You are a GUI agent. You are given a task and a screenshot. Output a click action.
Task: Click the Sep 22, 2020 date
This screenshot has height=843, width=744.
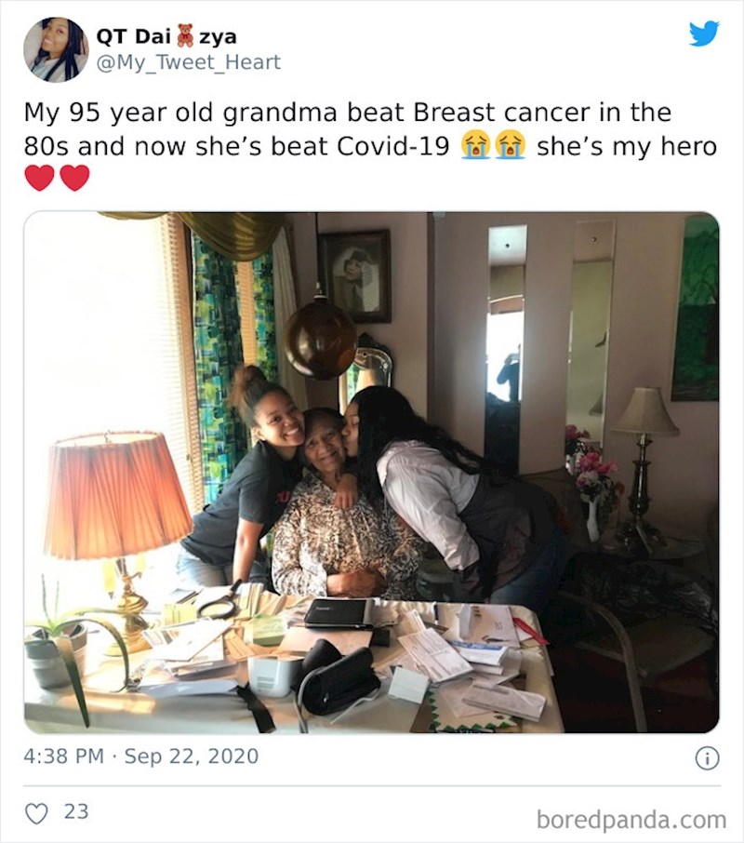[191, 756]
